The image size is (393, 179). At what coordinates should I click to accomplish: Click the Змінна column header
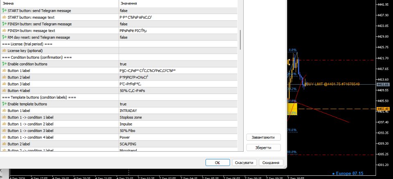tap(60, 4)
